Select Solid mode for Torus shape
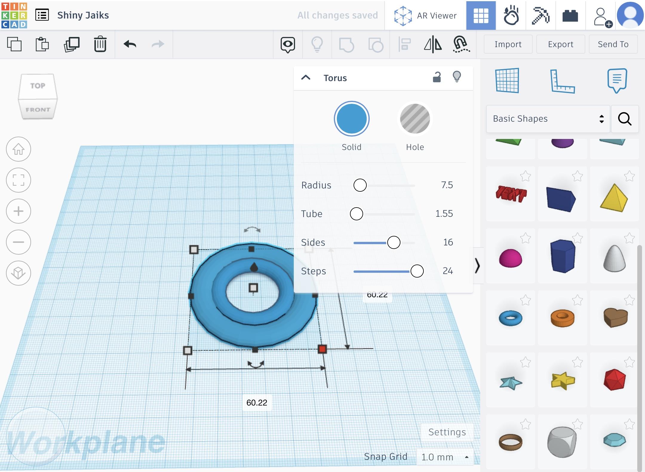The height and width of the screenshot is (472, 645). (351, 118)
